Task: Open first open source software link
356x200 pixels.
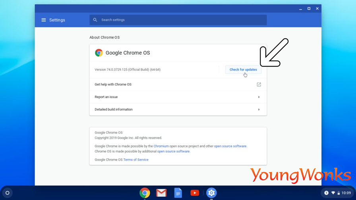Action: pyautogui.click(x=230, y=146)
